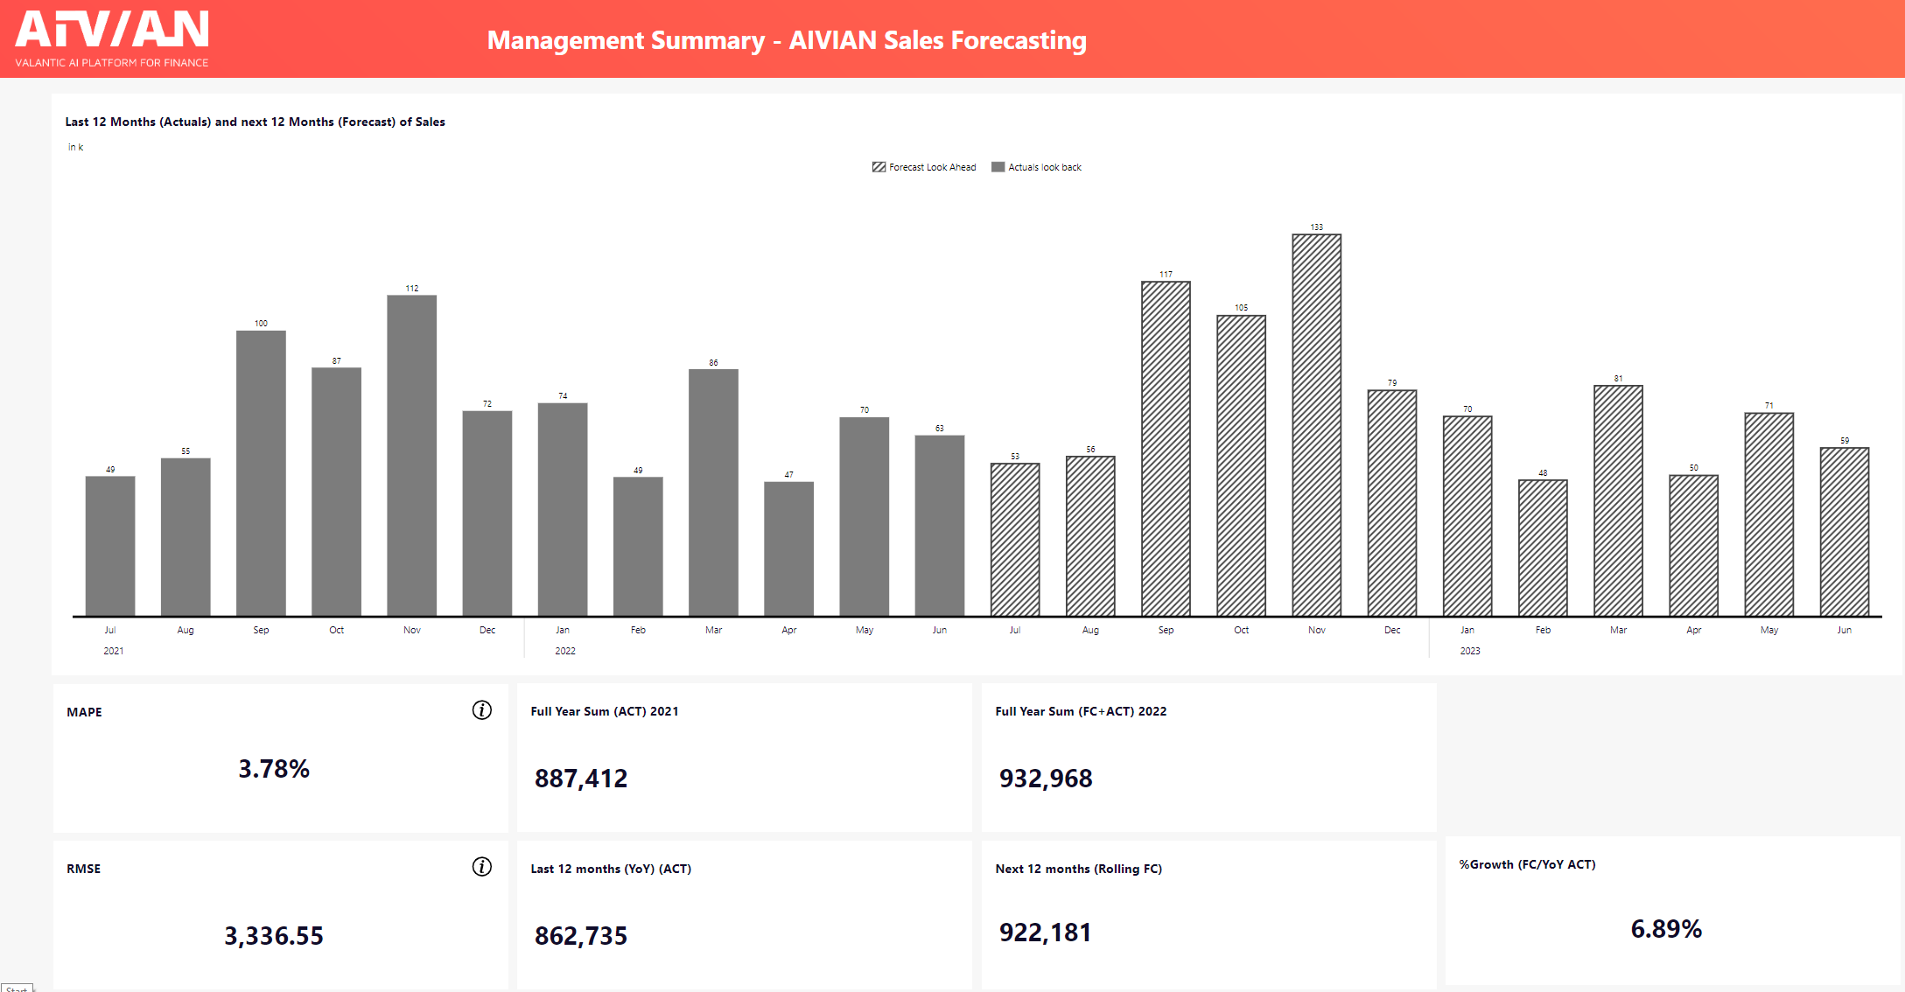The image size is (1905, 992).
Task: Click the %Growth value 6.89%
Action: click(x=1665, y=929)
